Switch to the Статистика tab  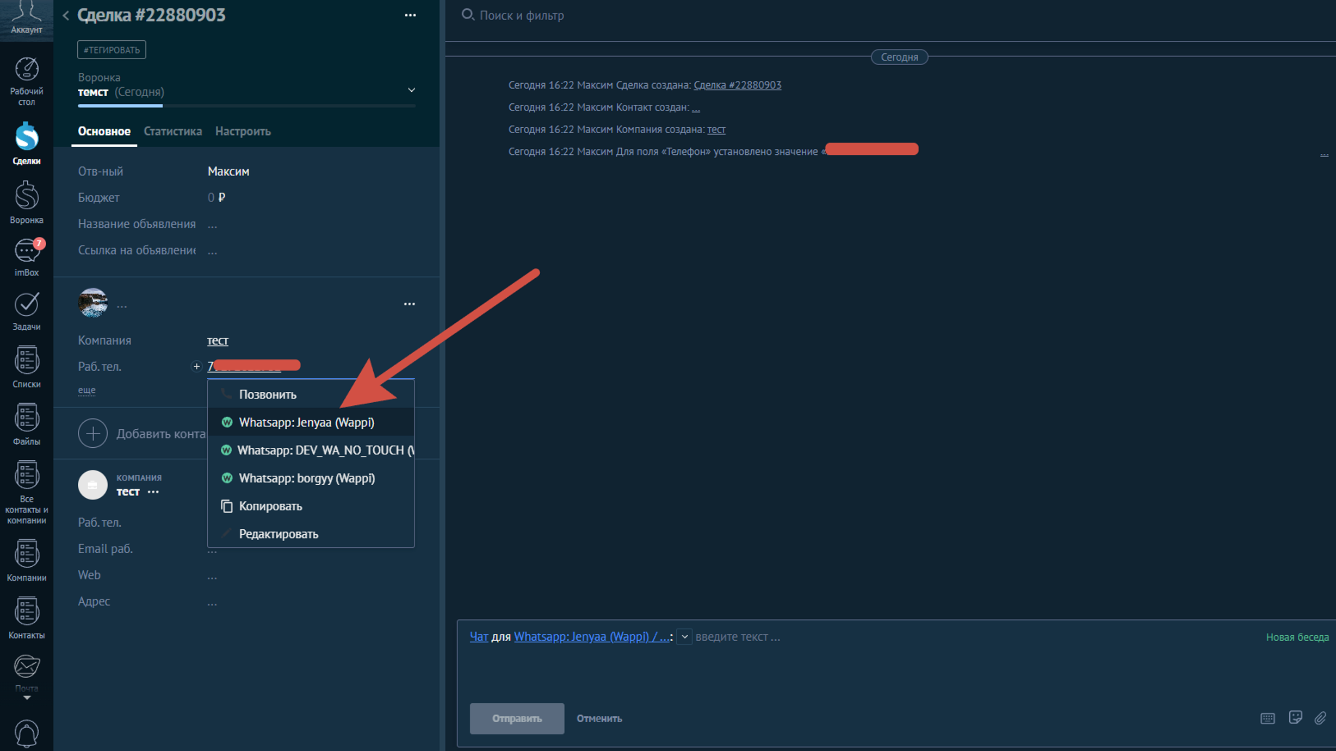tap(172, 131)
